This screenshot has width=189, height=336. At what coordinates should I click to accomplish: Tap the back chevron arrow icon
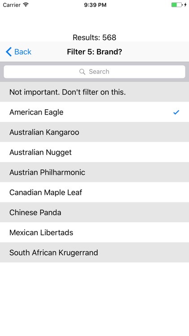pyautogui.click(x=9, y=52)
